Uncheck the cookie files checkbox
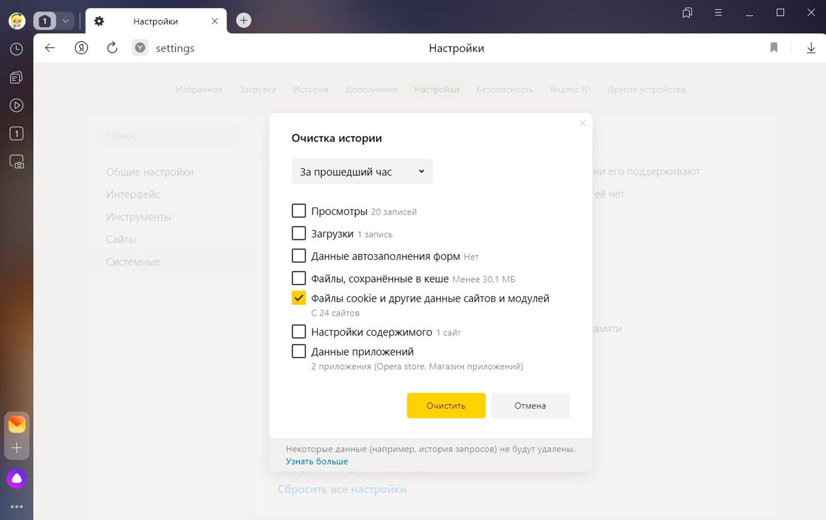The width and height of the screenshot is (826, 520). pos(299,298)
